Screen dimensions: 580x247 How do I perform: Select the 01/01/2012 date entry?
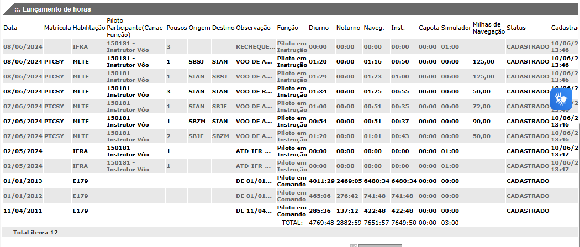[x=22, y=196]
